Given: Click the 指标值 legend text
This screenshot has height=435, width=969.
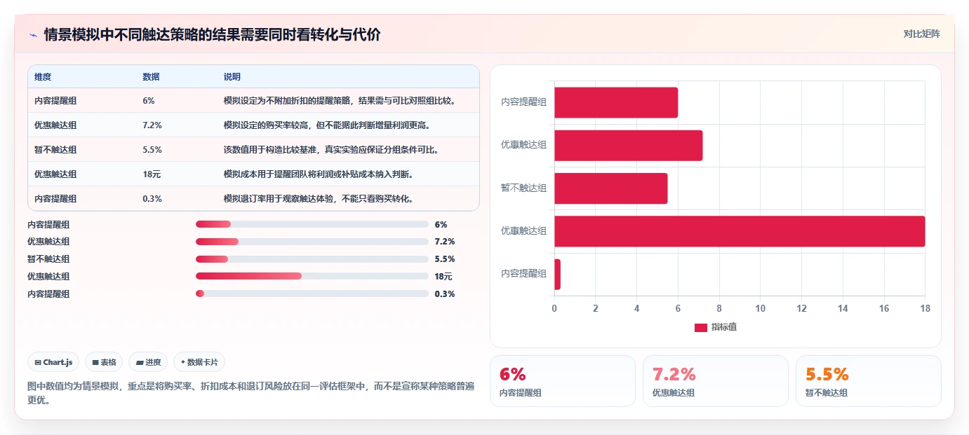Looking at the screenshot, I should [x=723, y=327].
